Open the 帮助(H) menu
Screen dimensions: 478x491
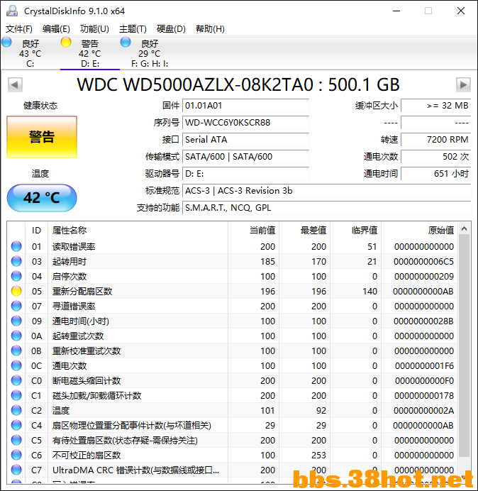pos(210,29)
